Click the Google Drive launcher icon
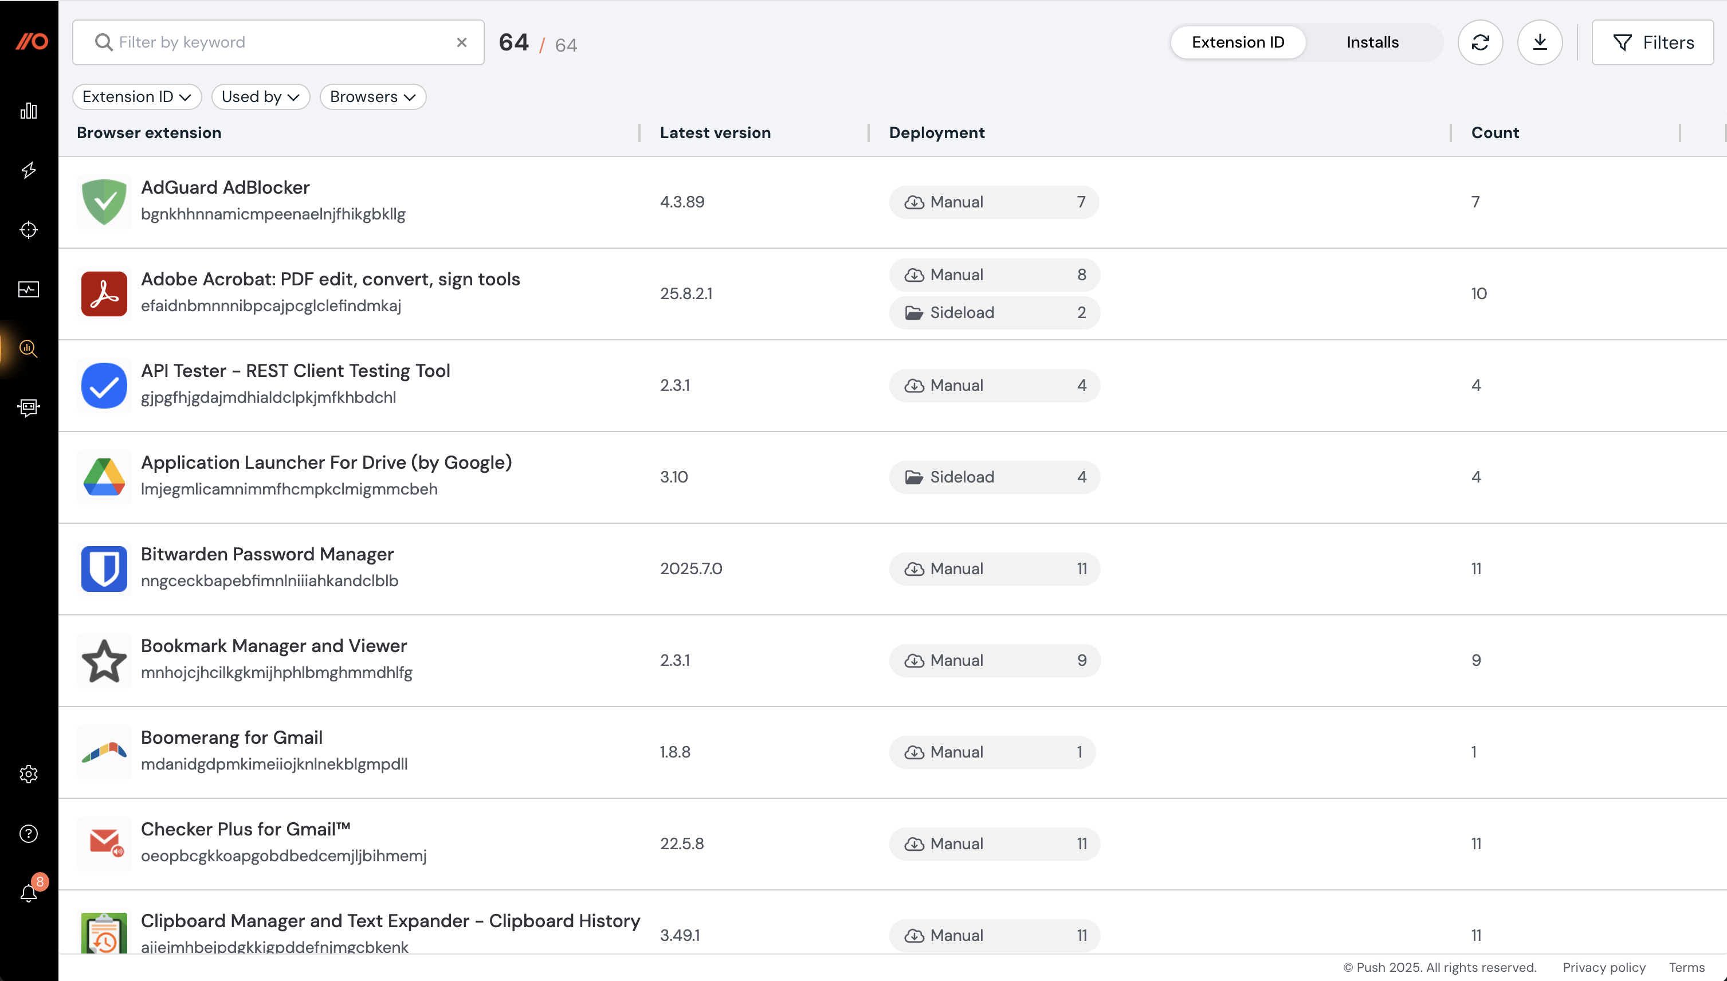Viewport: 1727px width, 981px height. (104, 477)
